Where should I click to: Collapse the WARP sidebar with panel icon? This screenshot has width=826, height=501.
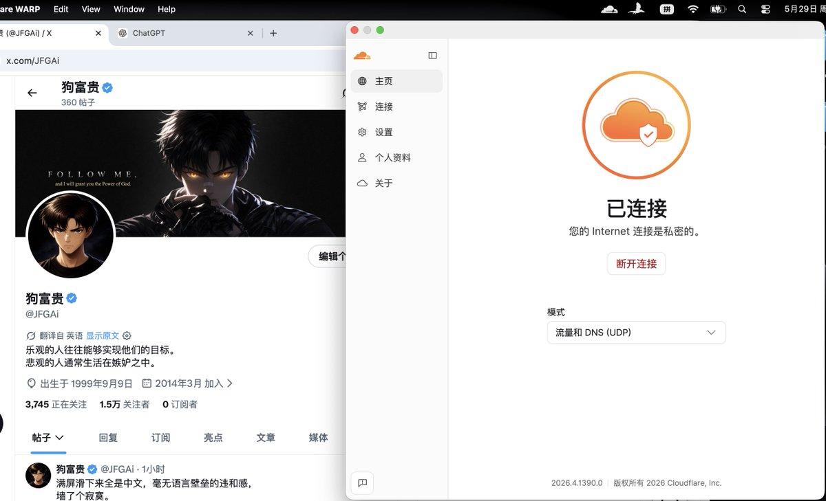[x=432, y=55]
